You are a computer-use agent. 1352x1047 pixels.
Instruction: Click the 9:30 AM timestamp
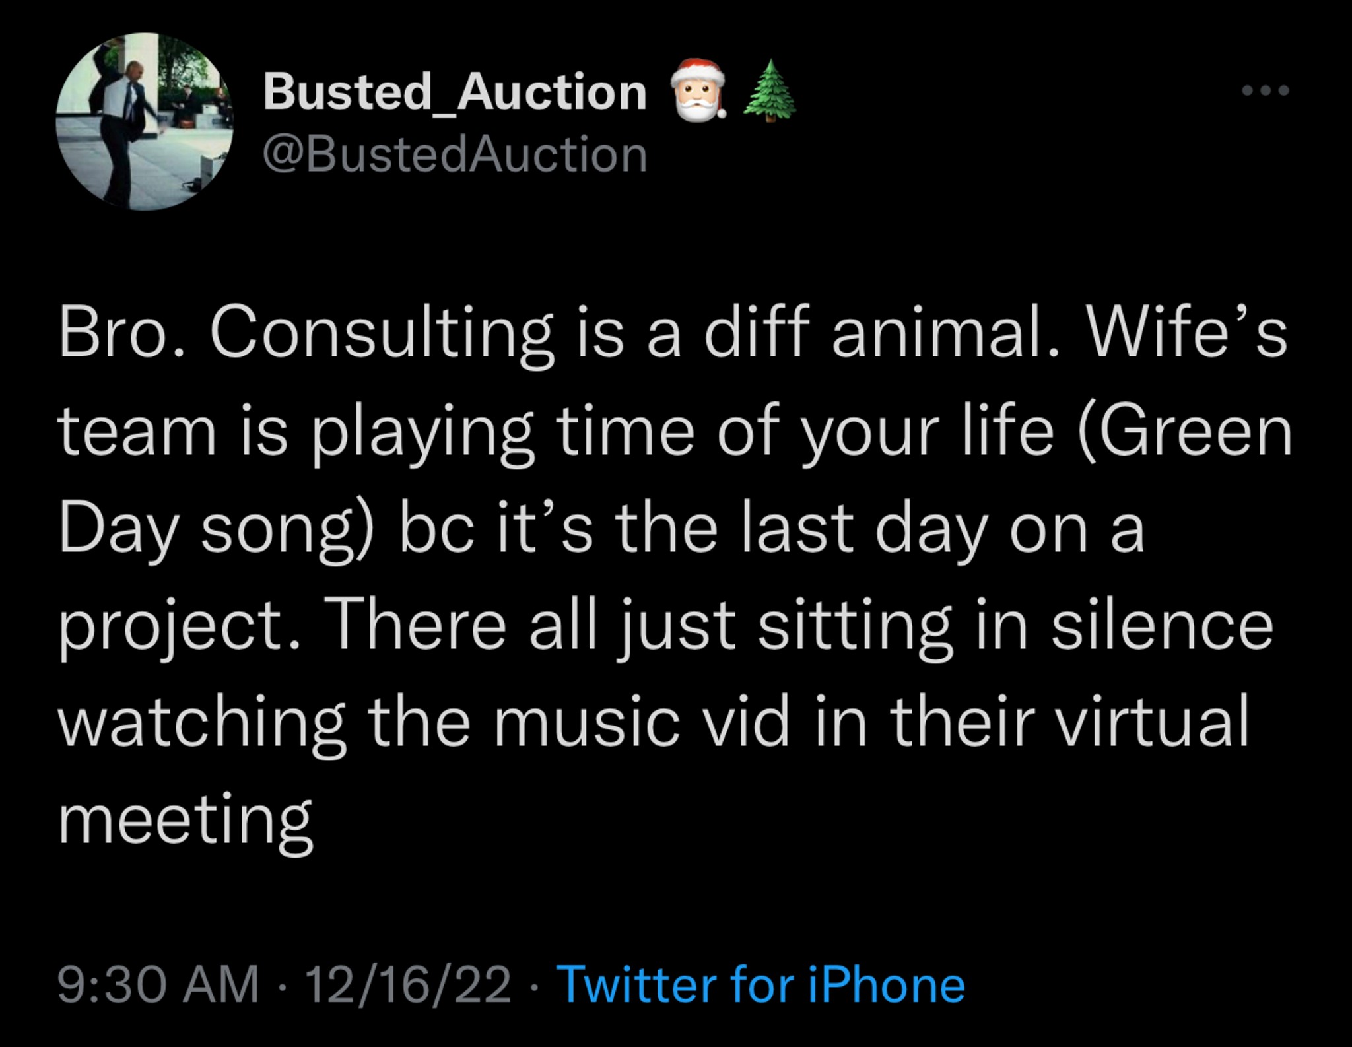158,986
